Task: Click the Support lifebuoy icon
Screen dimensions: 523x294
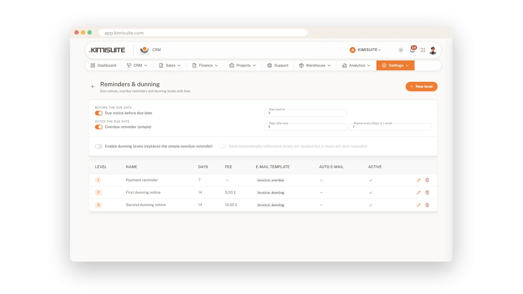Action: [269, 65]
